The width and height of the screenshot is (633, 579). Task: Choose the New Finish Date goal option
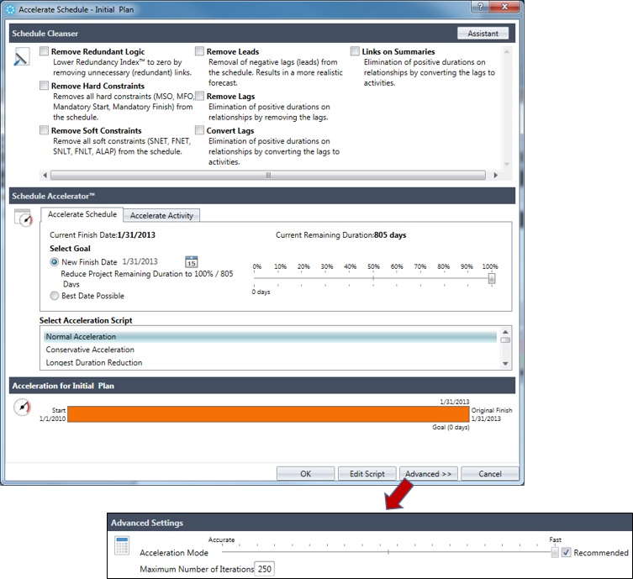click(55, 262)
